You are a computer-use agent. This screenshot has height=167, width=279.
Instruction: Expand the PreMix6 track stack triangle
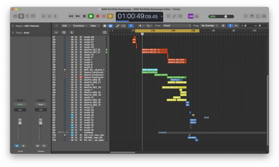click(59, 132)
